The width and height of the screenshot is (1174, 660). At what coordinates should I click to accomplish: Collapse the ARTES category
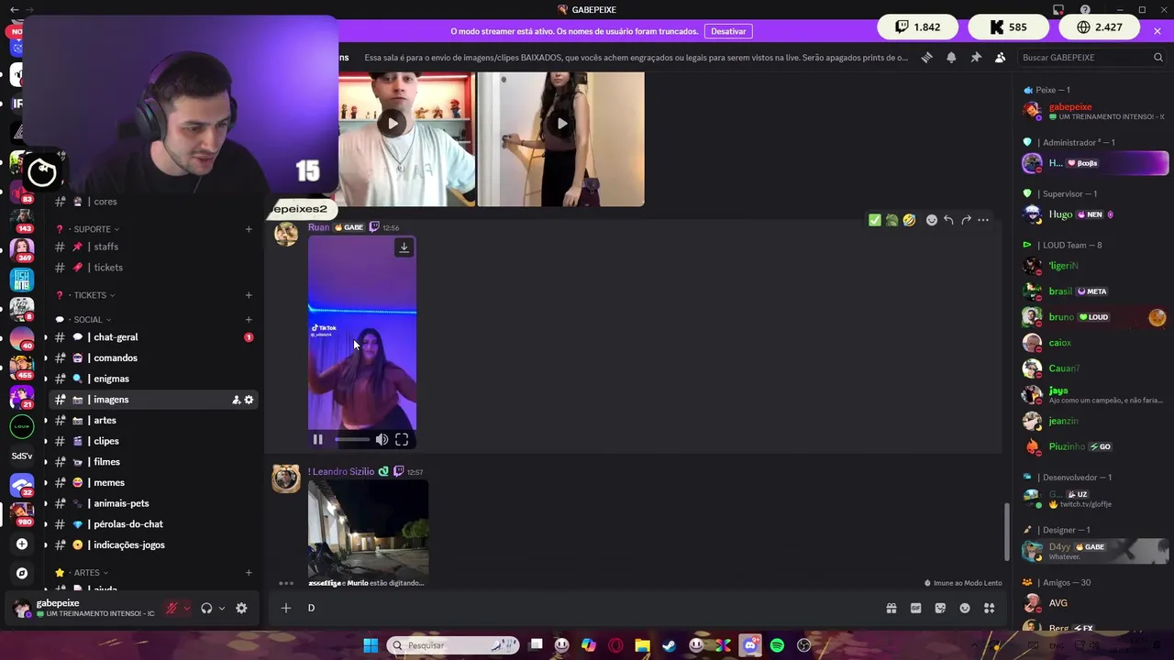point(91,573)
